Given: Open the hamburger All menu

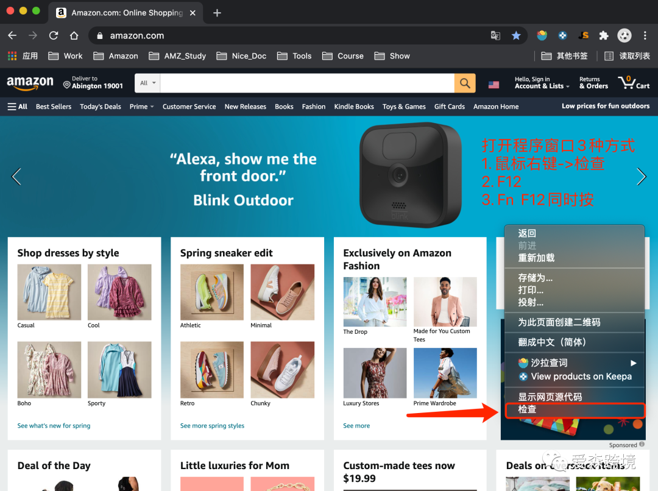Looking at the screenshot, I should (16, 107).
